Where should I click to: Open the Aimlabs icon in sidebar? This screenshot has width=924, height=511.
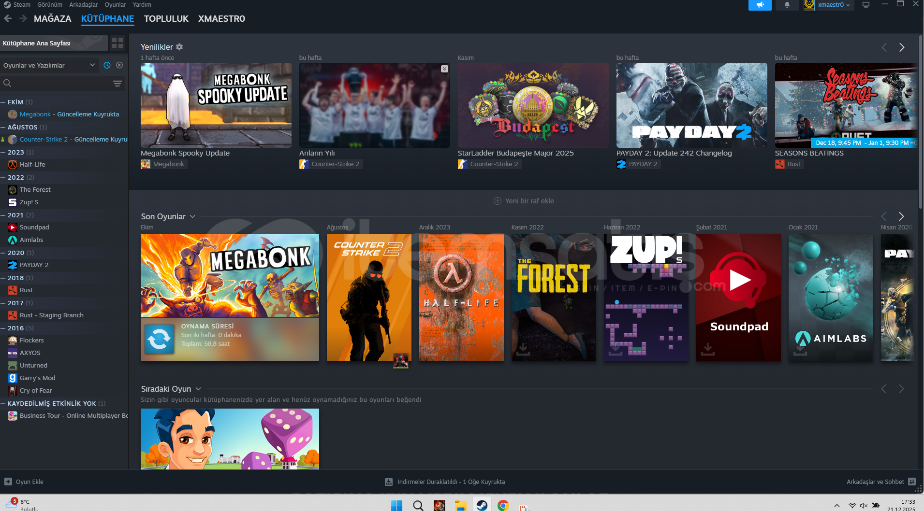13,240
